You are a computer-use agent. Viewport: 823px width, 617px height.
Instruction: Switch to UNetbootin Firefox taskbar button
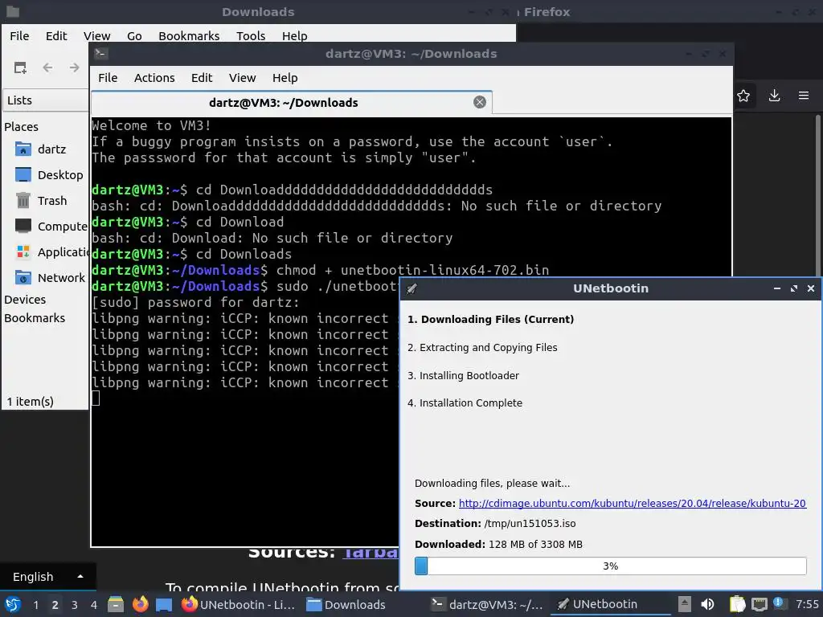point(239,604)
